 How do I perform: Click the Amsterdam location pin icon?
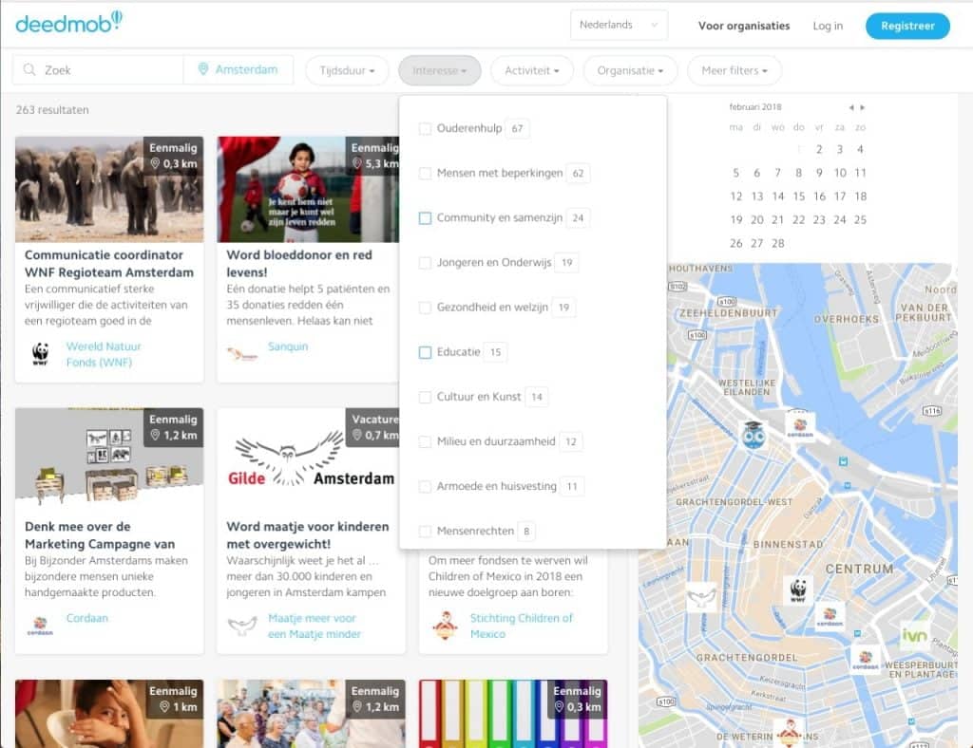click(x=203, y=68)
